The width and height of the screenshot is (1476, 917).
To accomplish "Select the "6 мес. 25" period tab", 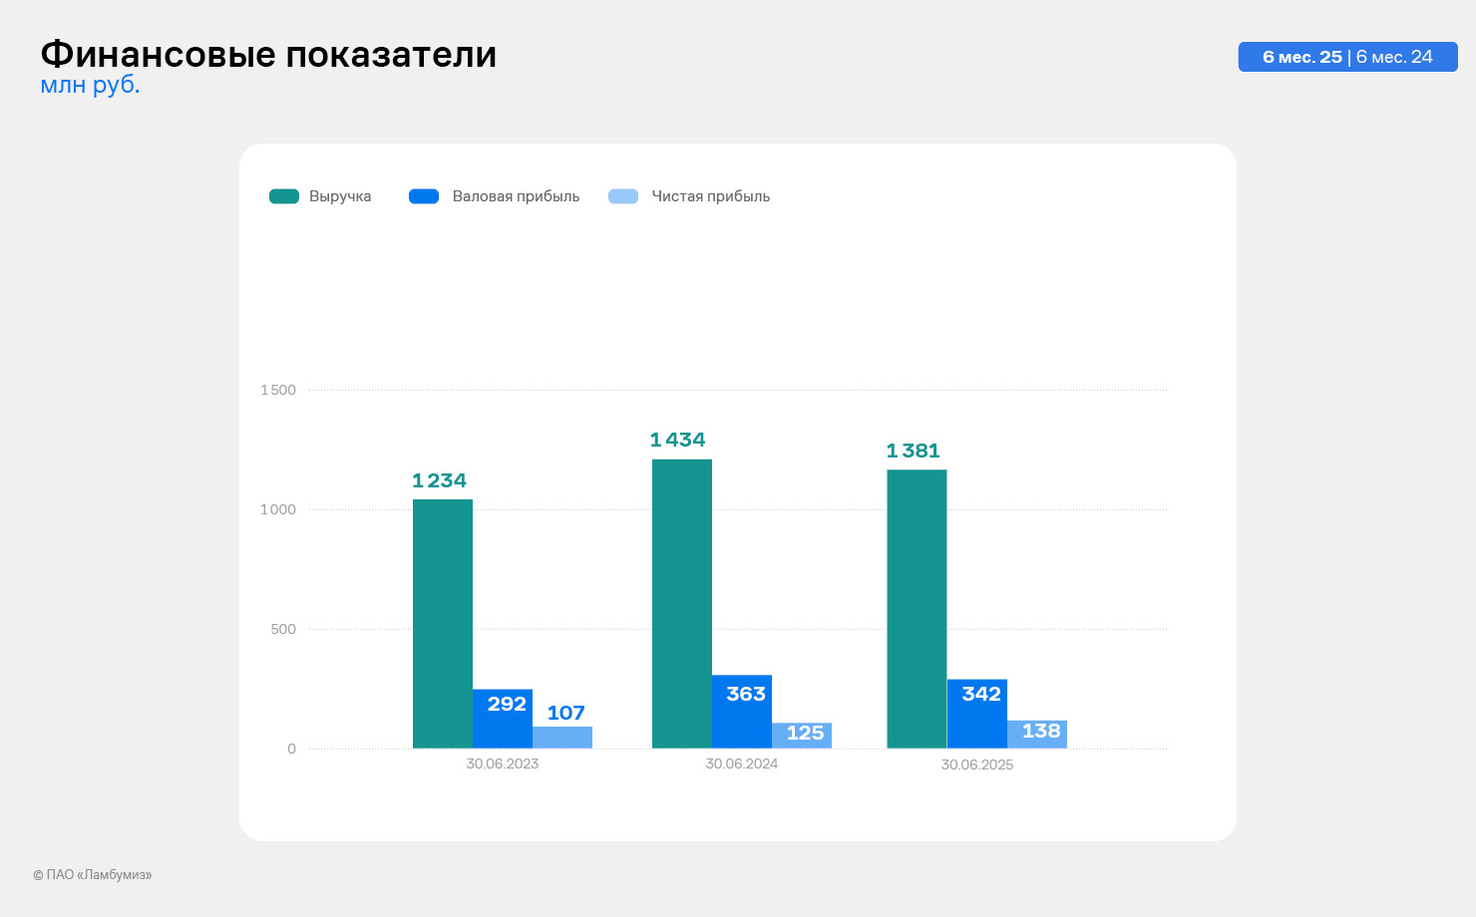I will (x=1301, y=57).
